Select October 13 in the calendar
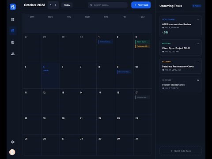 (x=69, y=101)
